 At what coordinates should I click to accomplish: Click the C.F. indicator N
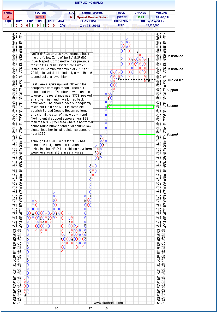(x=71, y=17)
